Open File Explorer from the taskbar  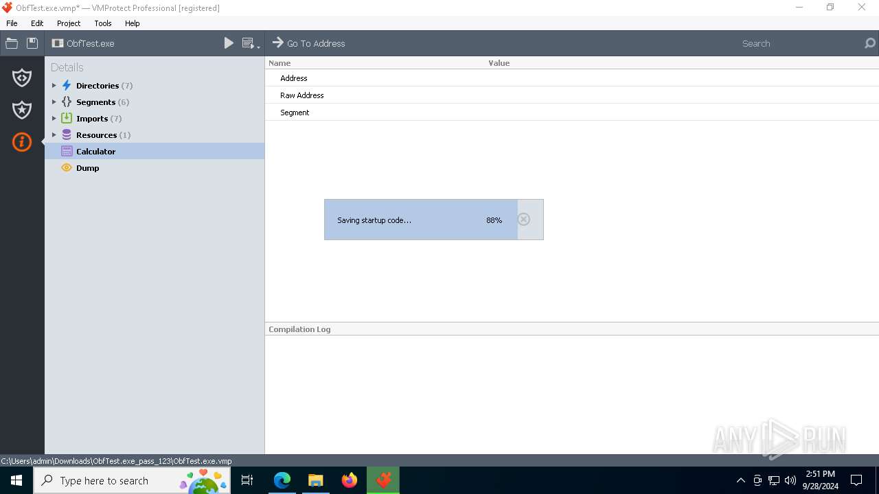pos(316,480)
